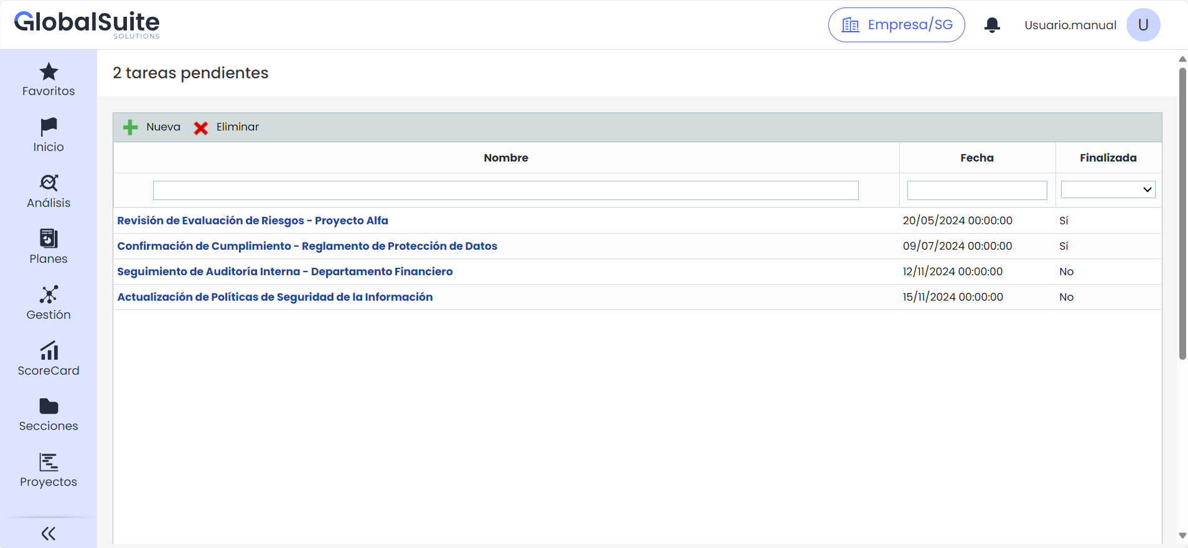
Task: Select the Gestión network icon
Action: 49,295
